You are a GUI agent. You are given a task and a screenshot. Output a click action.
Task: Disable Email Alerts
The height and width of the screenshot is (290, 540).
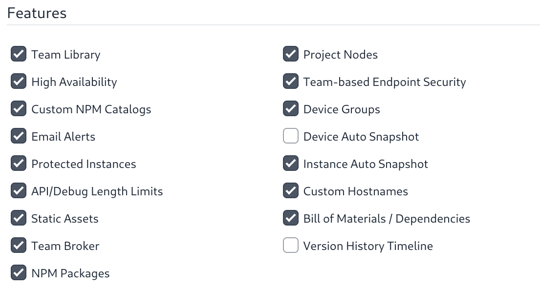18,136
